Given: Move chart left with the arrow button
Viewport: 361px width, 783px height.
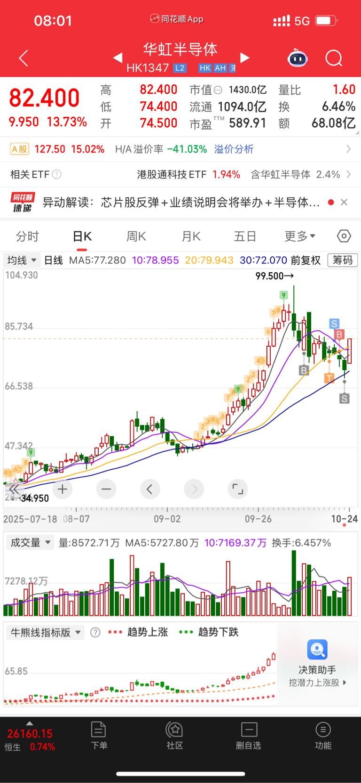Looking at the screenshot, I should pos(150,489).
